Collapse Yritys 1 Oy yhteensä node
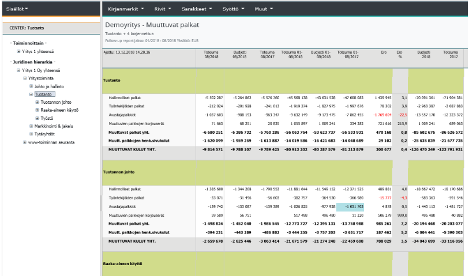Image resolution: width=469 pixels, height=276 pixels. pos(18,70)
